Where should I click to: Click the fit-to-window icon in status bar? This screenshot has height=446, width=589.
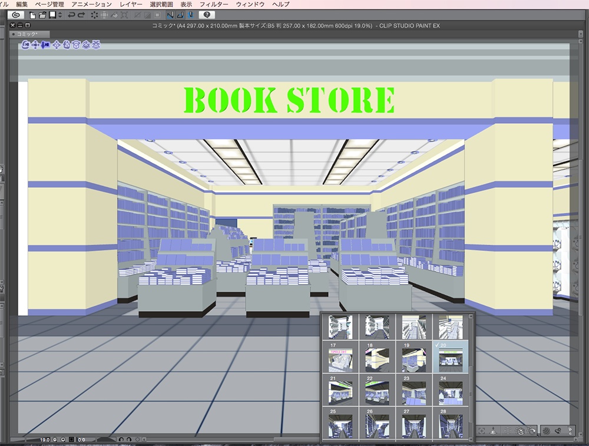coord(71,440)
